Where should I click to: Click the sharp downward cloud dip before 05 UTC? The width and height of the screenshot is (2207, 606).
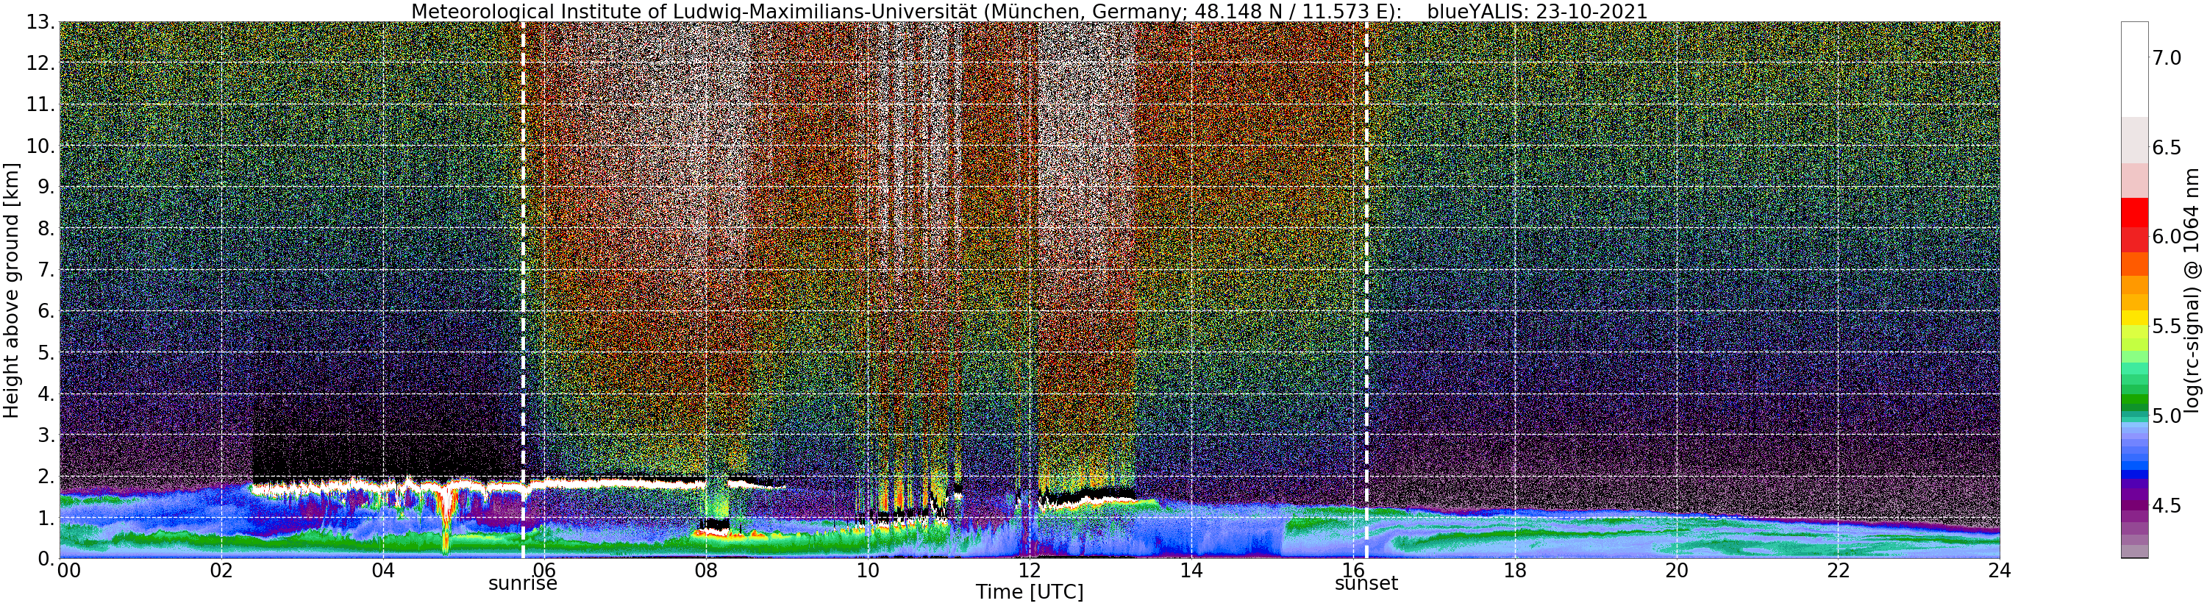click(x=446, y=523)
